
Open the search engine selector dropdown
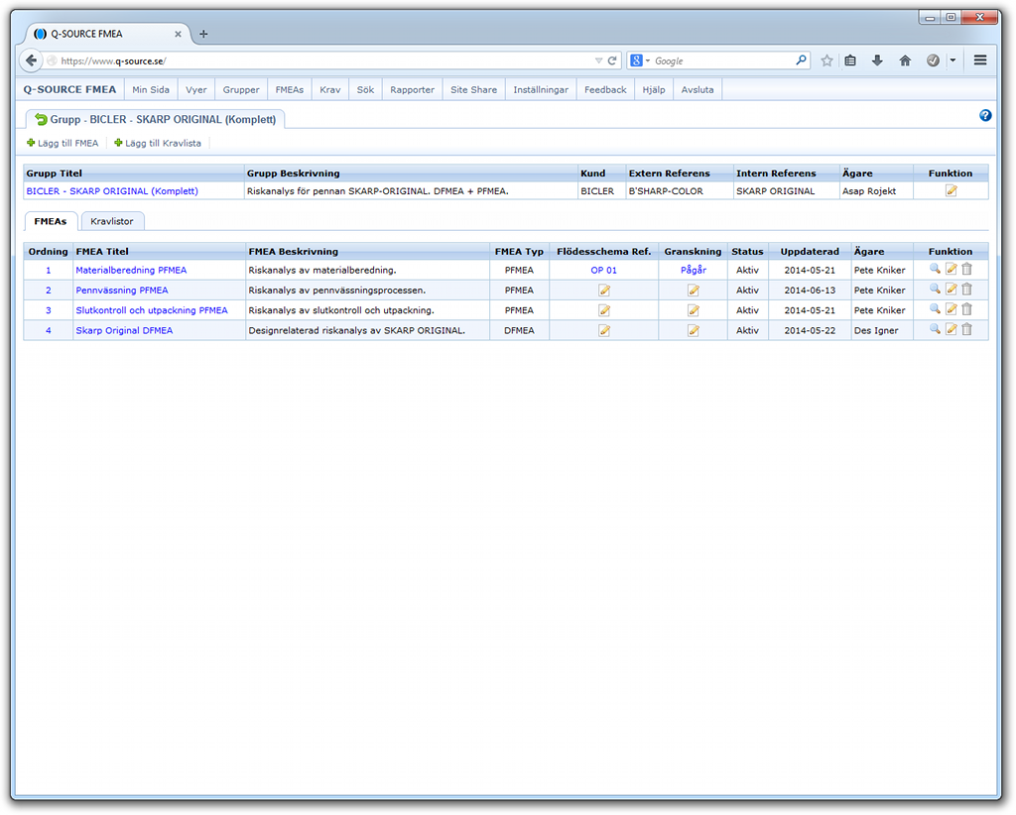(x=640, y=60)
